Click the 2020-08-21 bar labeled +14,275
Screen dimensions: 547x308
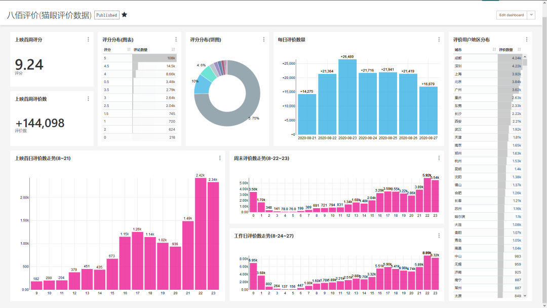(307, 114)
